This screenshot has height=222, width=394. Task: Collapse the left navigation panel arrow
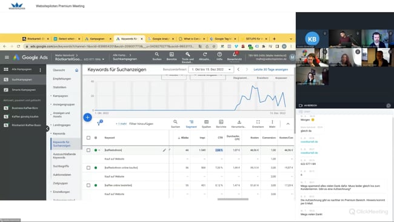pyautogui.click(x=47, y=129)
